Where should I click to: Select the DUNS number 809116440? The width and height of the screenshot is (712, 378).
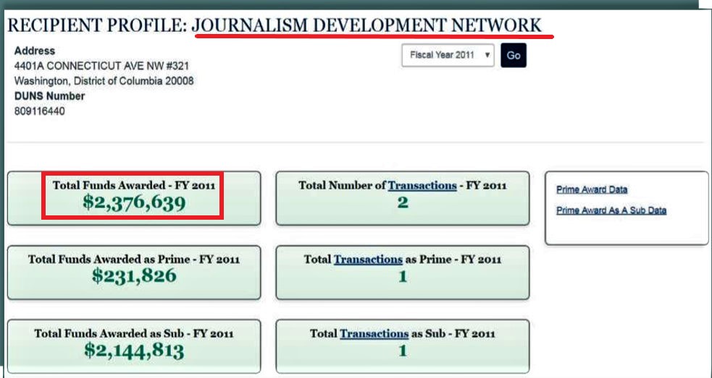(40, 111)
